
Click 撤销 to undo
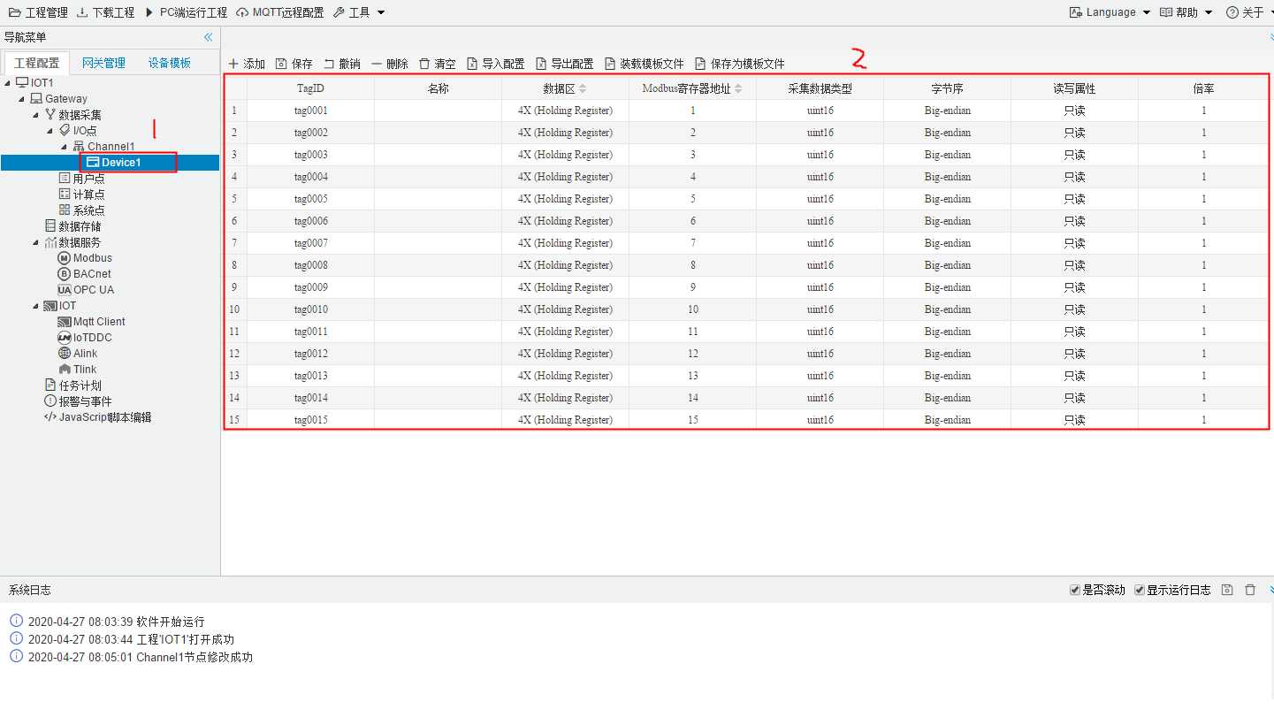pos(341,64)
